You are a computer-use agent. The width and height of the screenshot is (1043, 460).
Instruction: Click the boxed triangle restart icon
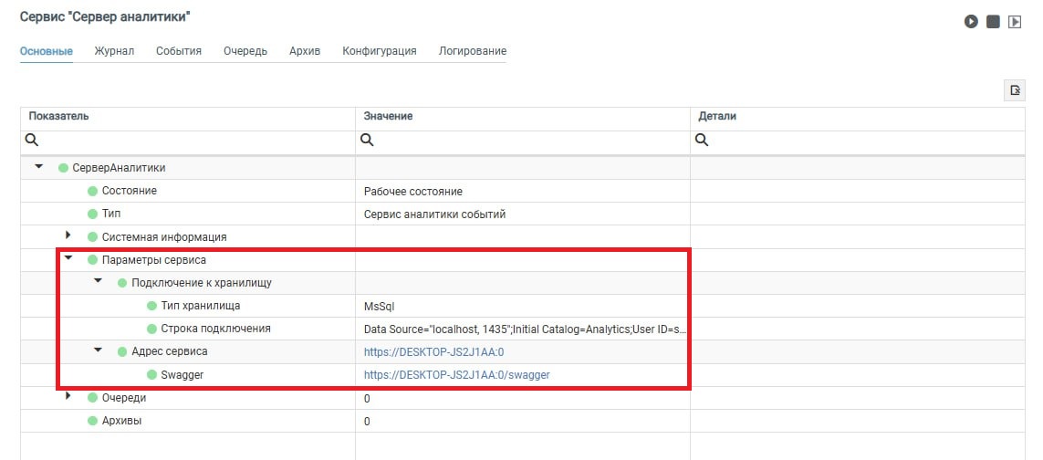tap(1014, 21)
